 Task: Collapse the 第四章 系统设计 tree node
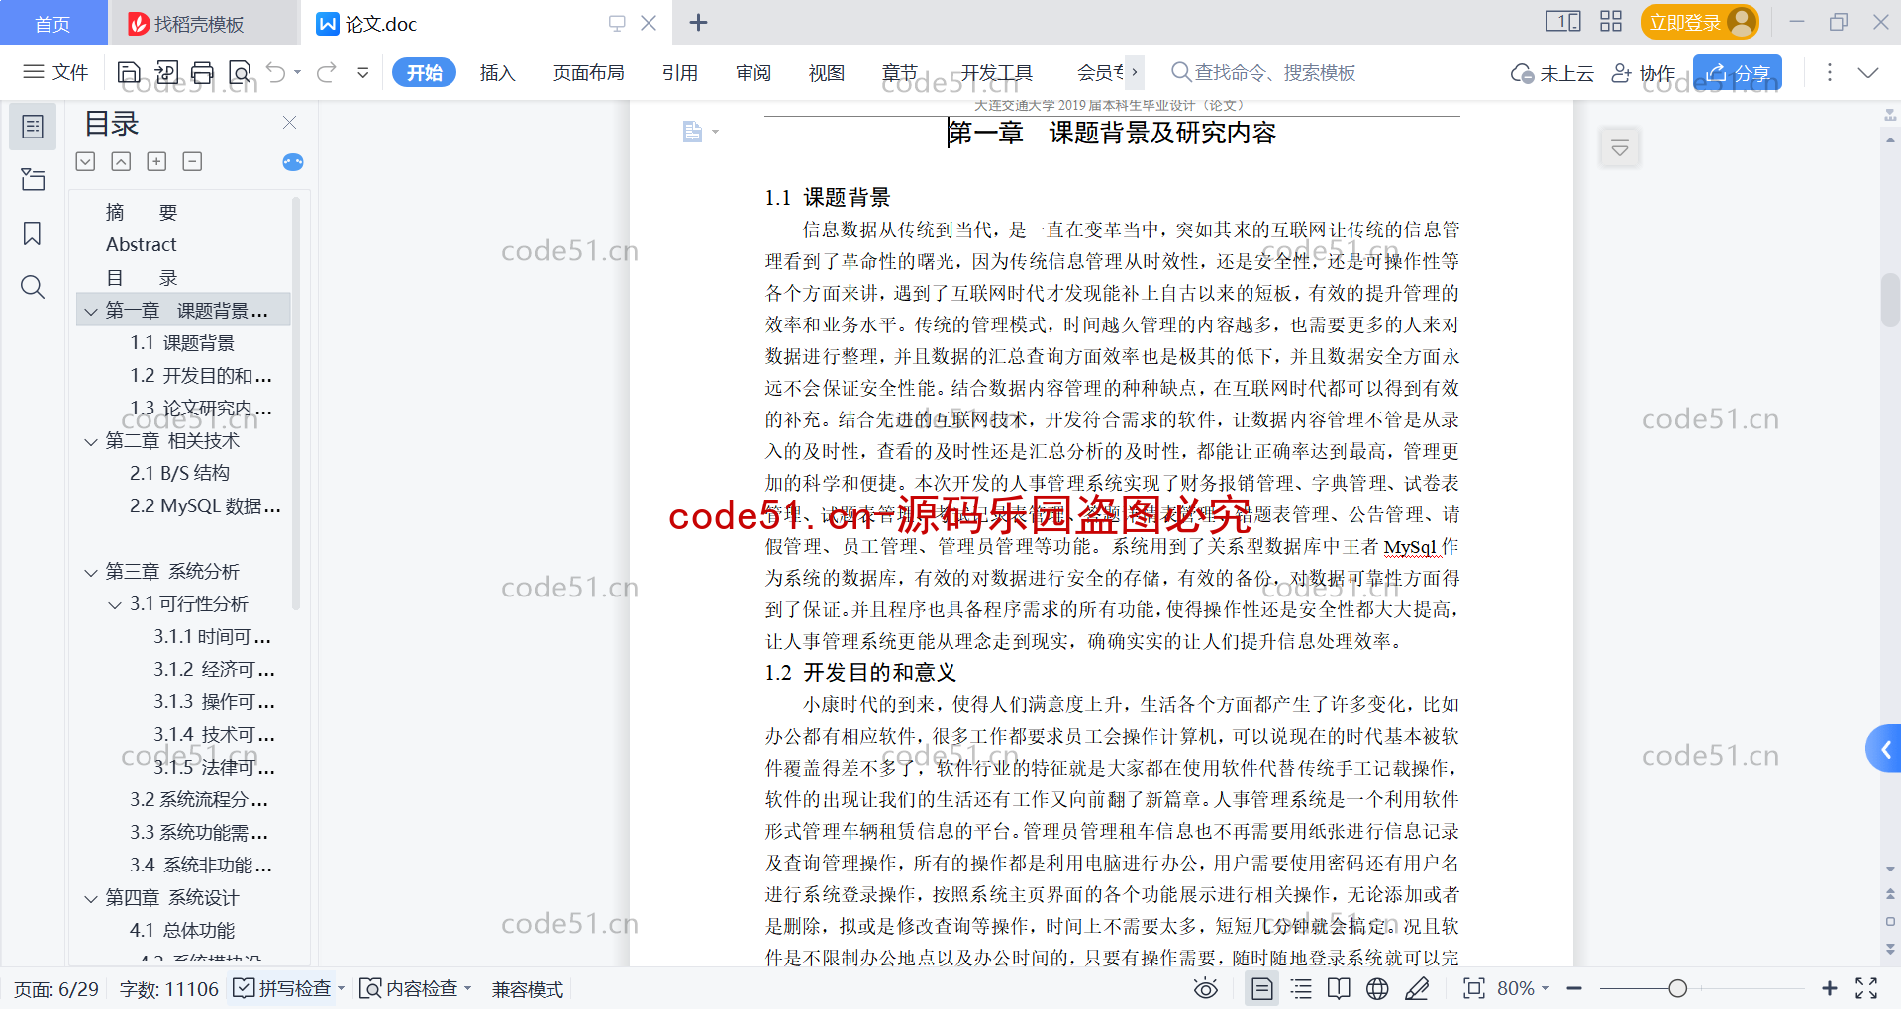[91, 898]
